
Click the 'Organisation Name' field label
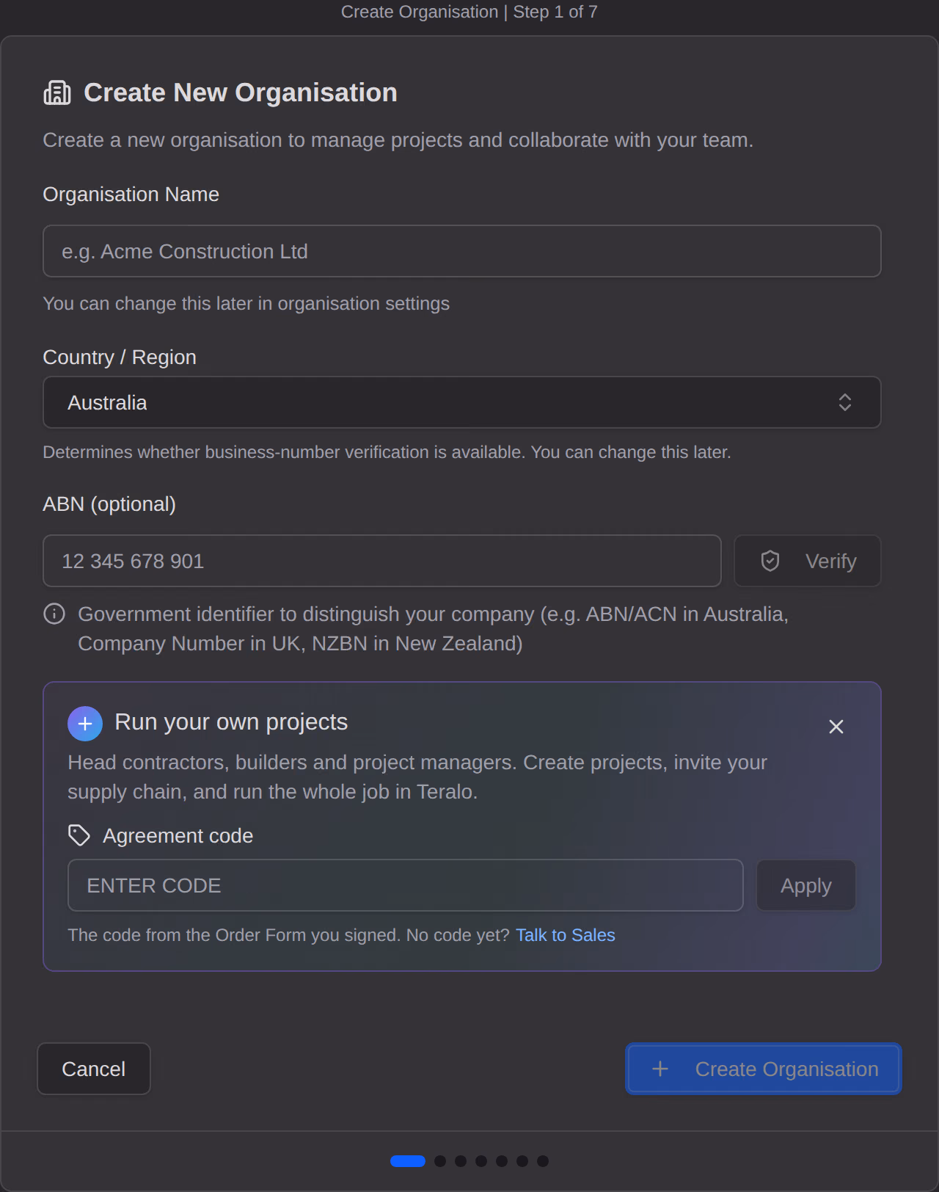click(131, 195)
